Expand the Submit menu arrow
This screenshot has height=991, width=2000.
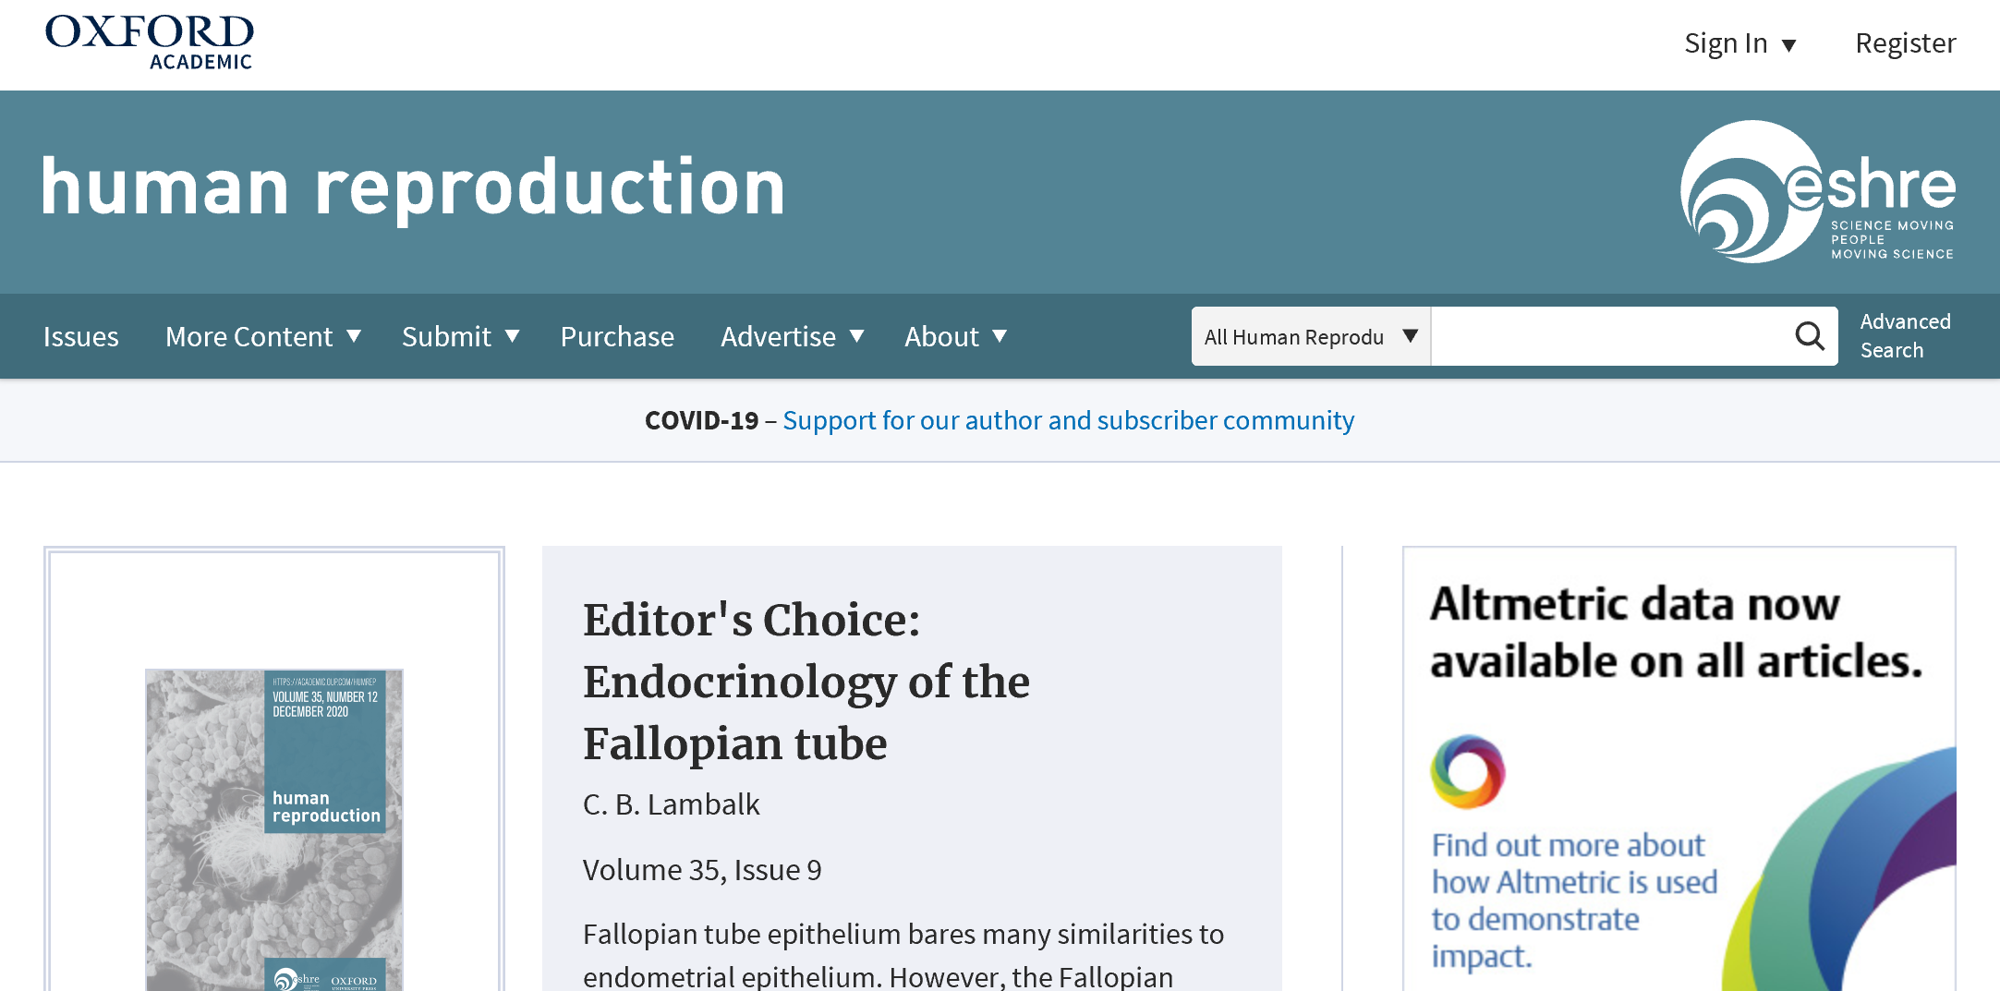tap(512, 336)
